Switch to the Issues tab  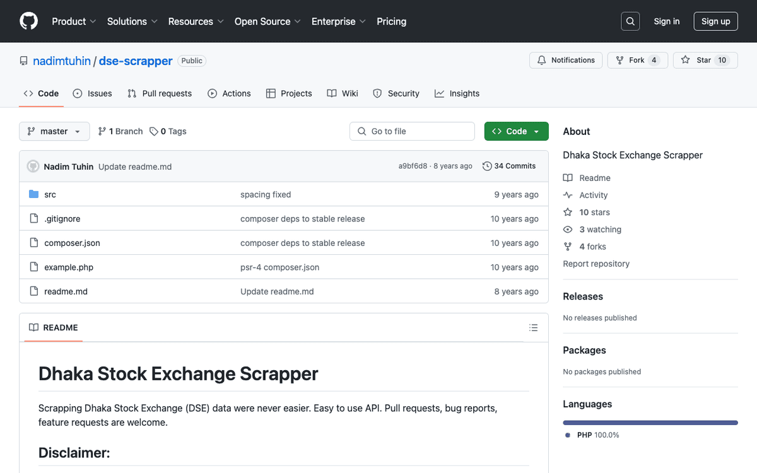pos(92,93)
